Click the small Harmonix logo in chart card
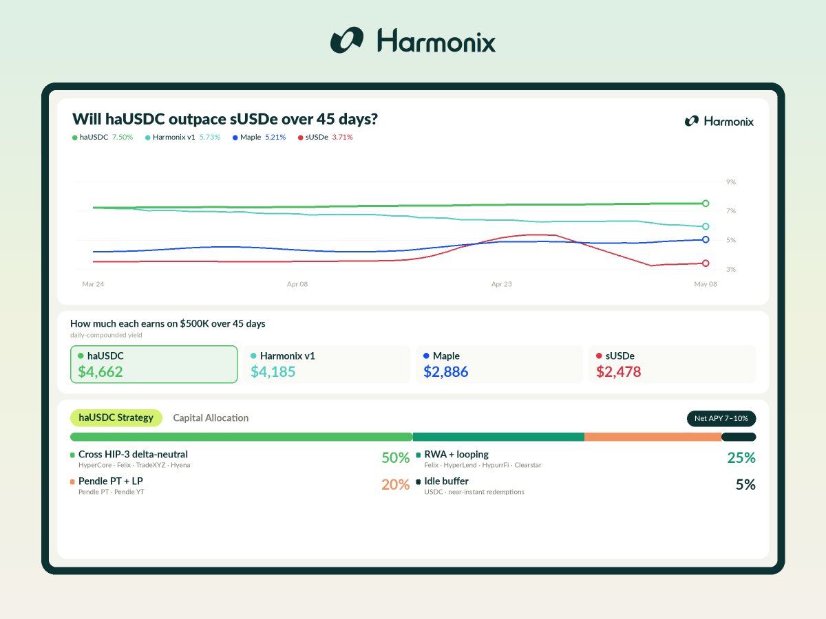This screenshot has height=619, width=826. point(719,121)
